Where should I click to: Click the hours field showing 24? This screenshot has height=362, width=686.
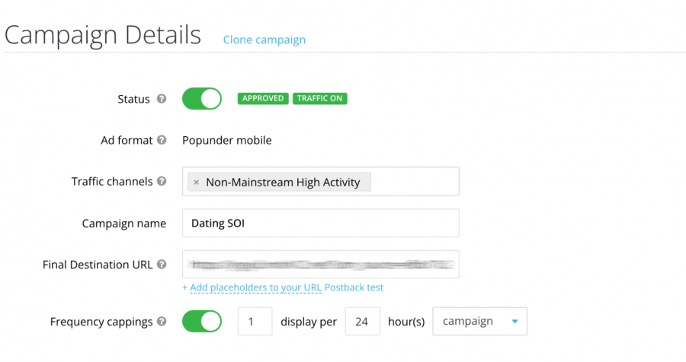click(x=362, y=322)
